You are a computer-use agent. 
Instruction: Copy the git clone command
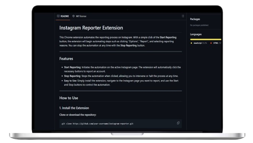tap(178, 123)
